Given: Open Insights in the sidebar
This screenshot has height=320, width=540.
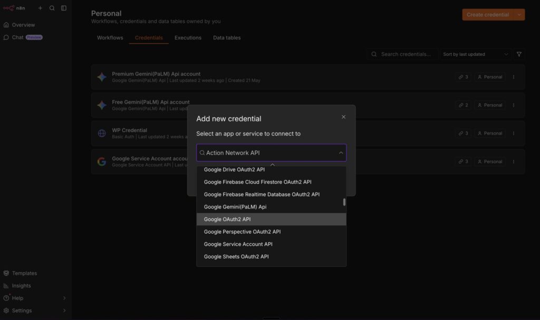Looking at the screenshot, I should tap(36, 286).
